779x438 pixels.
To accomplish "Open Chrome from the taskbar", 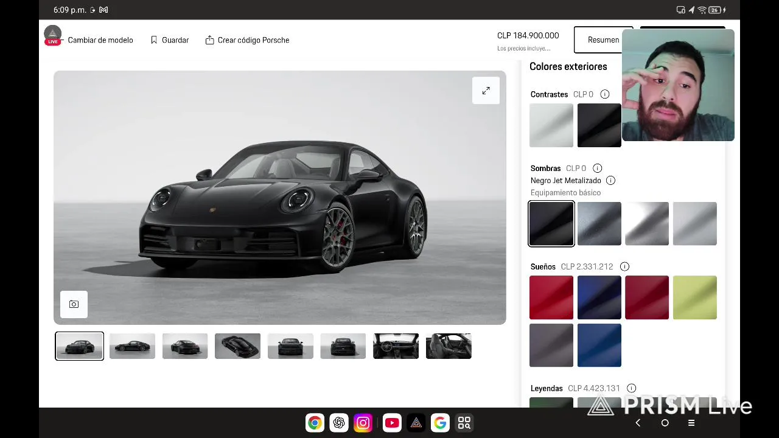I will click(x=315, y=423).
